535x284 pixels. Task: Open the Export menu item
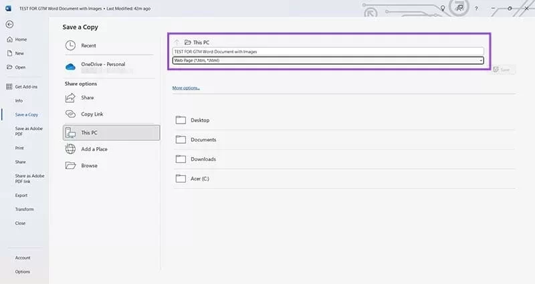(21, 195)
